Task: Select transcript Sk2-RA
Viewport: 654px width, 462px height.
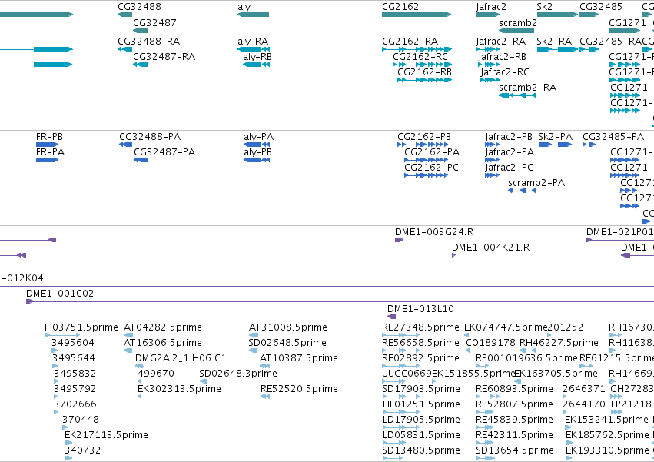Action: (554, 42)
